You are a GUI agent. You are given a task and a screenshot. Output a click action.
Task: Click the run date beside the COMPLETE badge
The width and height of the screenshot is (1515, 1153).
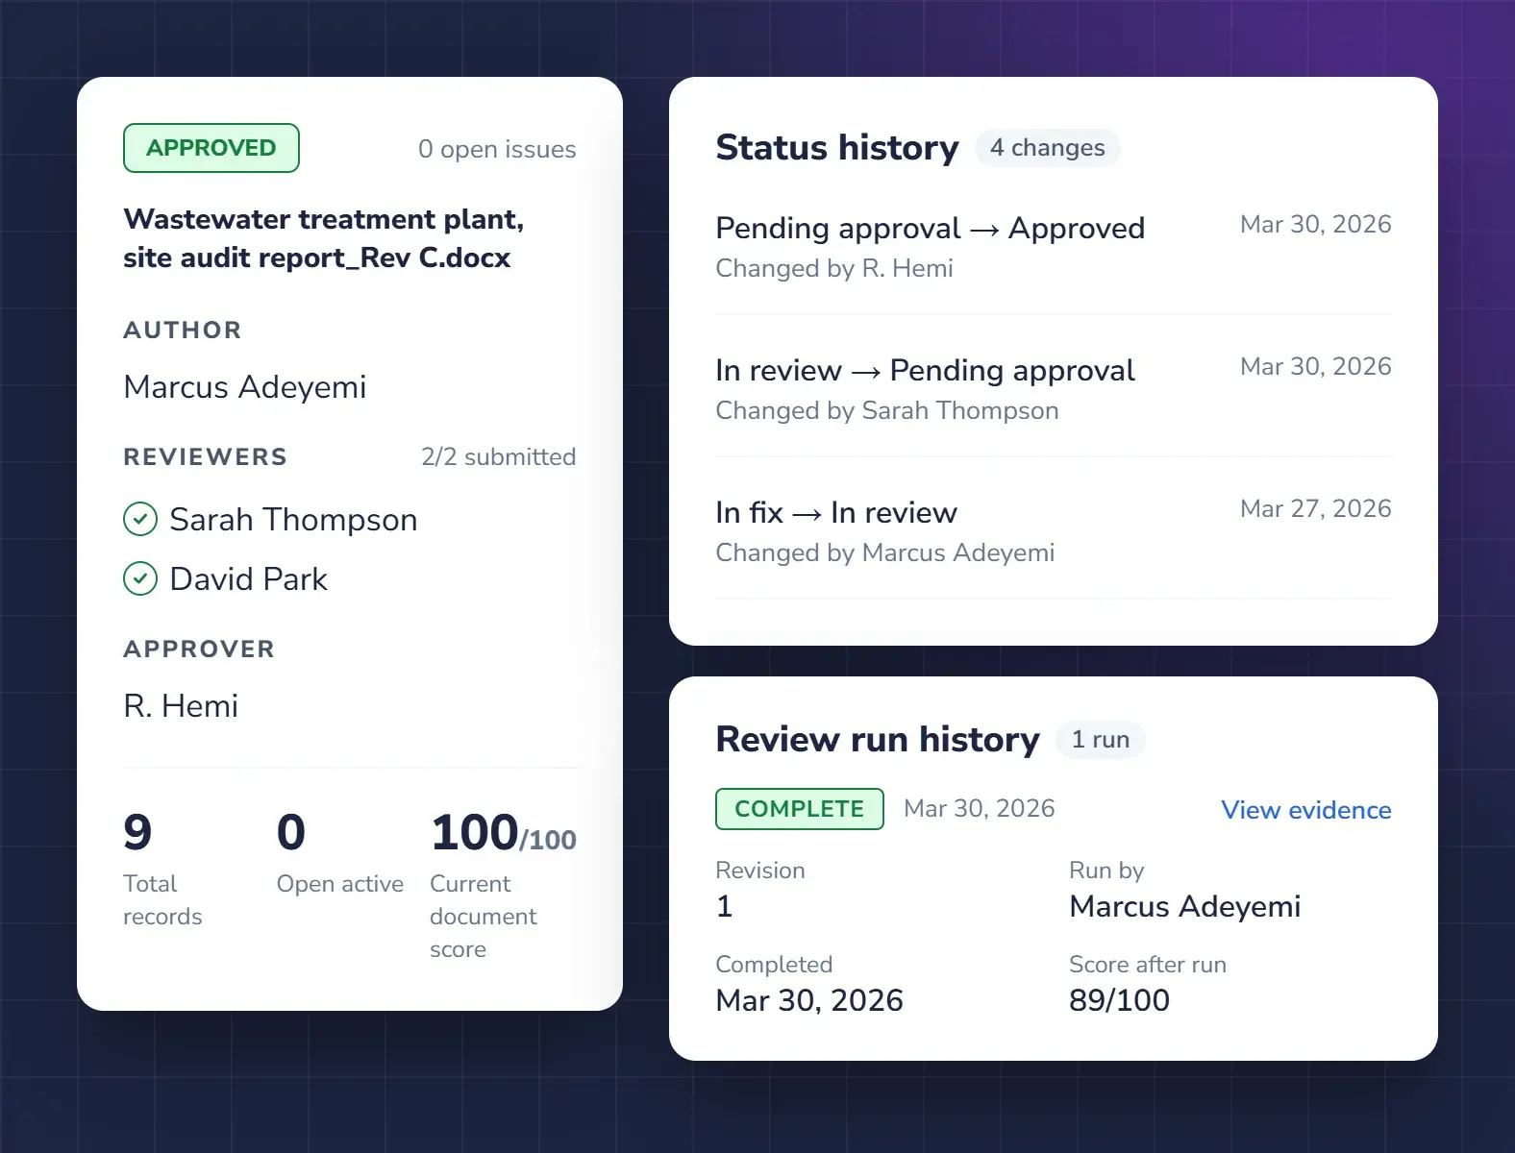980,809
